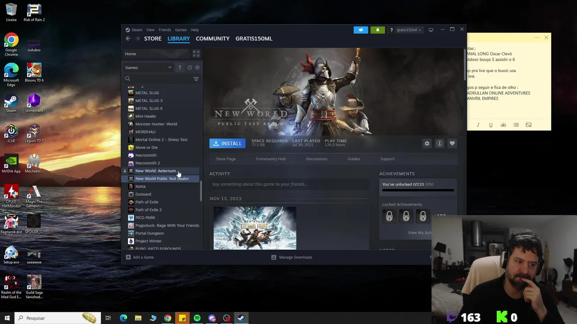The width and height of the screenshot is (577, 324).
Task: Click Add a Game plus icon
Action: tap(128, 257)
